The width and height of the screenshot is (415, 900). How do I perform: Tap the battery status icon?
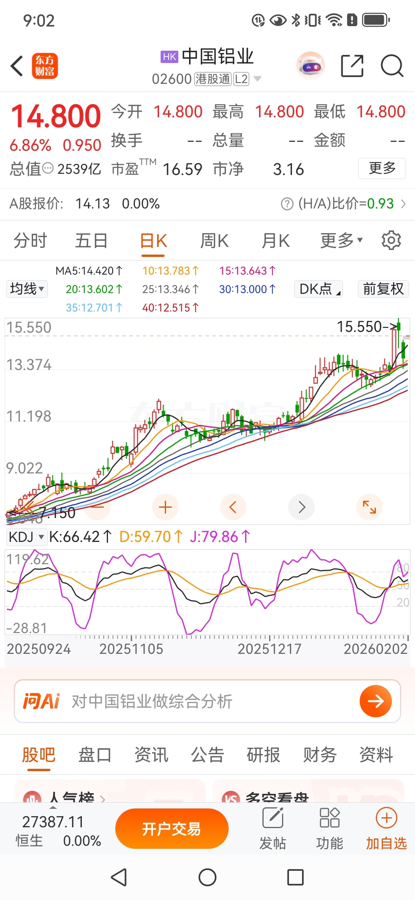click(x=376, y=20)
